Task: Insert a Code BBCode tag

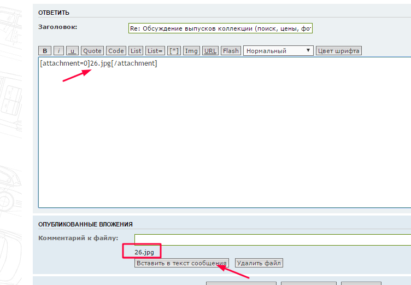Action: (116, 51)
